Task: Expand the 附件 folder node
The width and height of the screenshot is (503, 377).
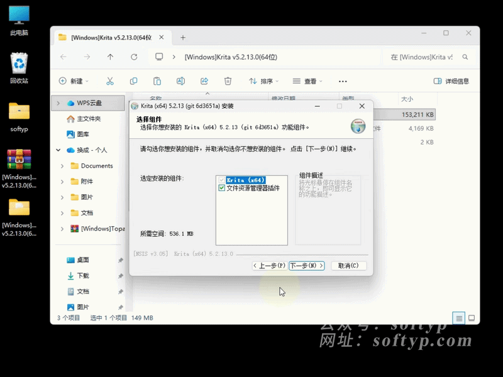Action: [62, 182]
